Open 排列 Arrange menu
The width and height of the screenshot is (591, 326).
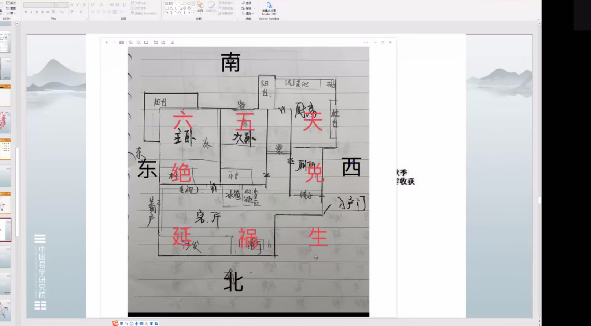click(x=200, y=7)
